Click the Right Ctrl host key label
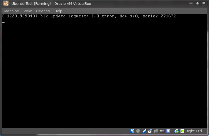The image size is (209, 136). [x=194, y=131]
